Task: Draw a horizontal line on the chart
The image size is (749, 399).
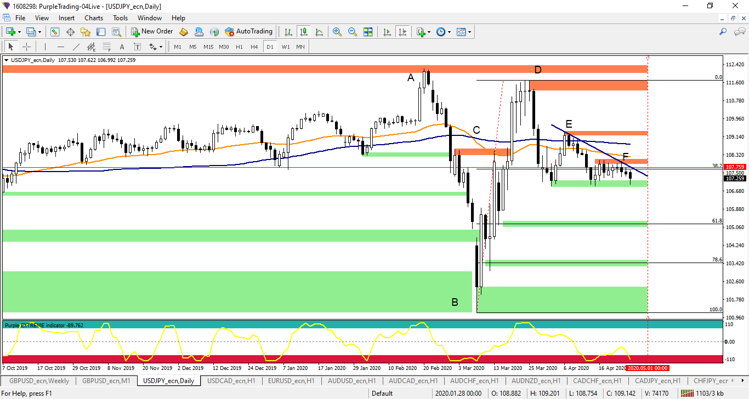Action: click(60, 47)
